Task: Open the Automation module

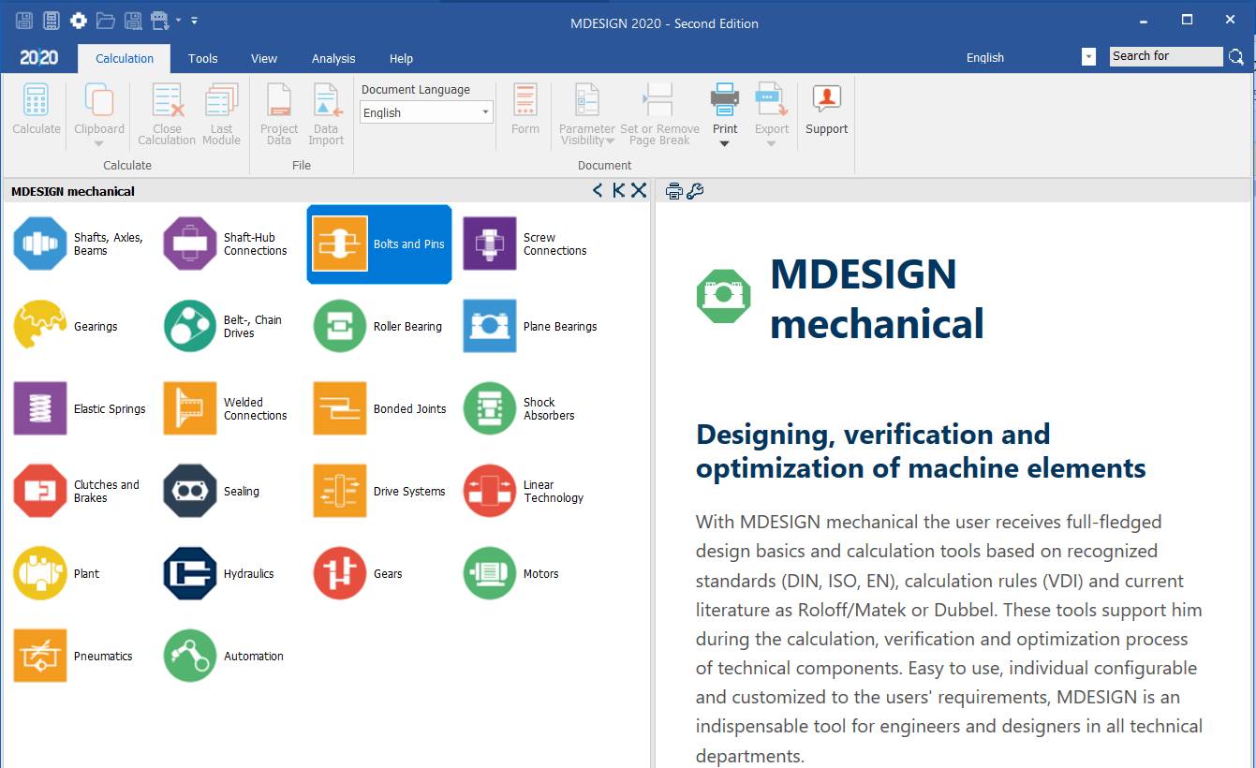Action: click(225, 656)
